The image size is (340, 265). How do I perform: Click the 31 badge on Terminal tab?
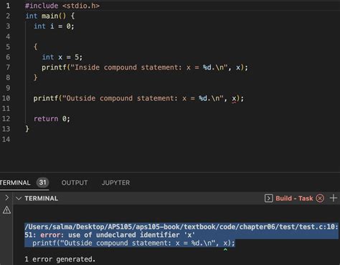click(42, 183)
